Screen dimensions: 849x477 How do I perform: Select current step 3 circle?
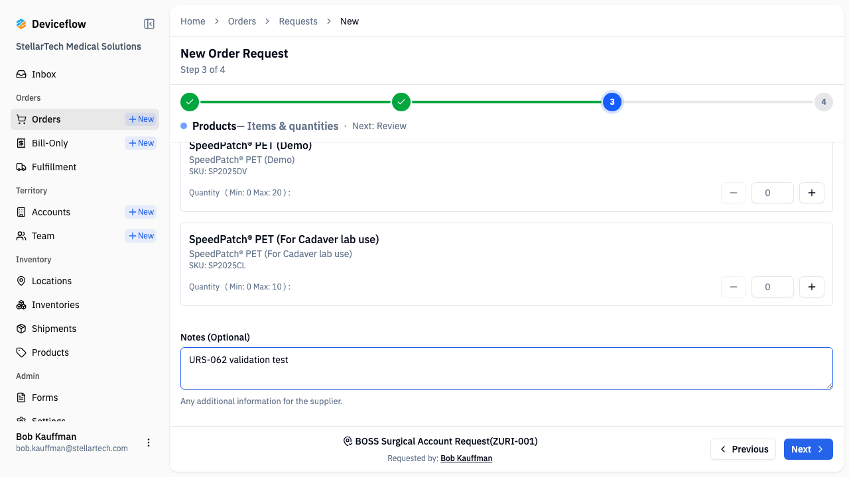coord(612,102)
